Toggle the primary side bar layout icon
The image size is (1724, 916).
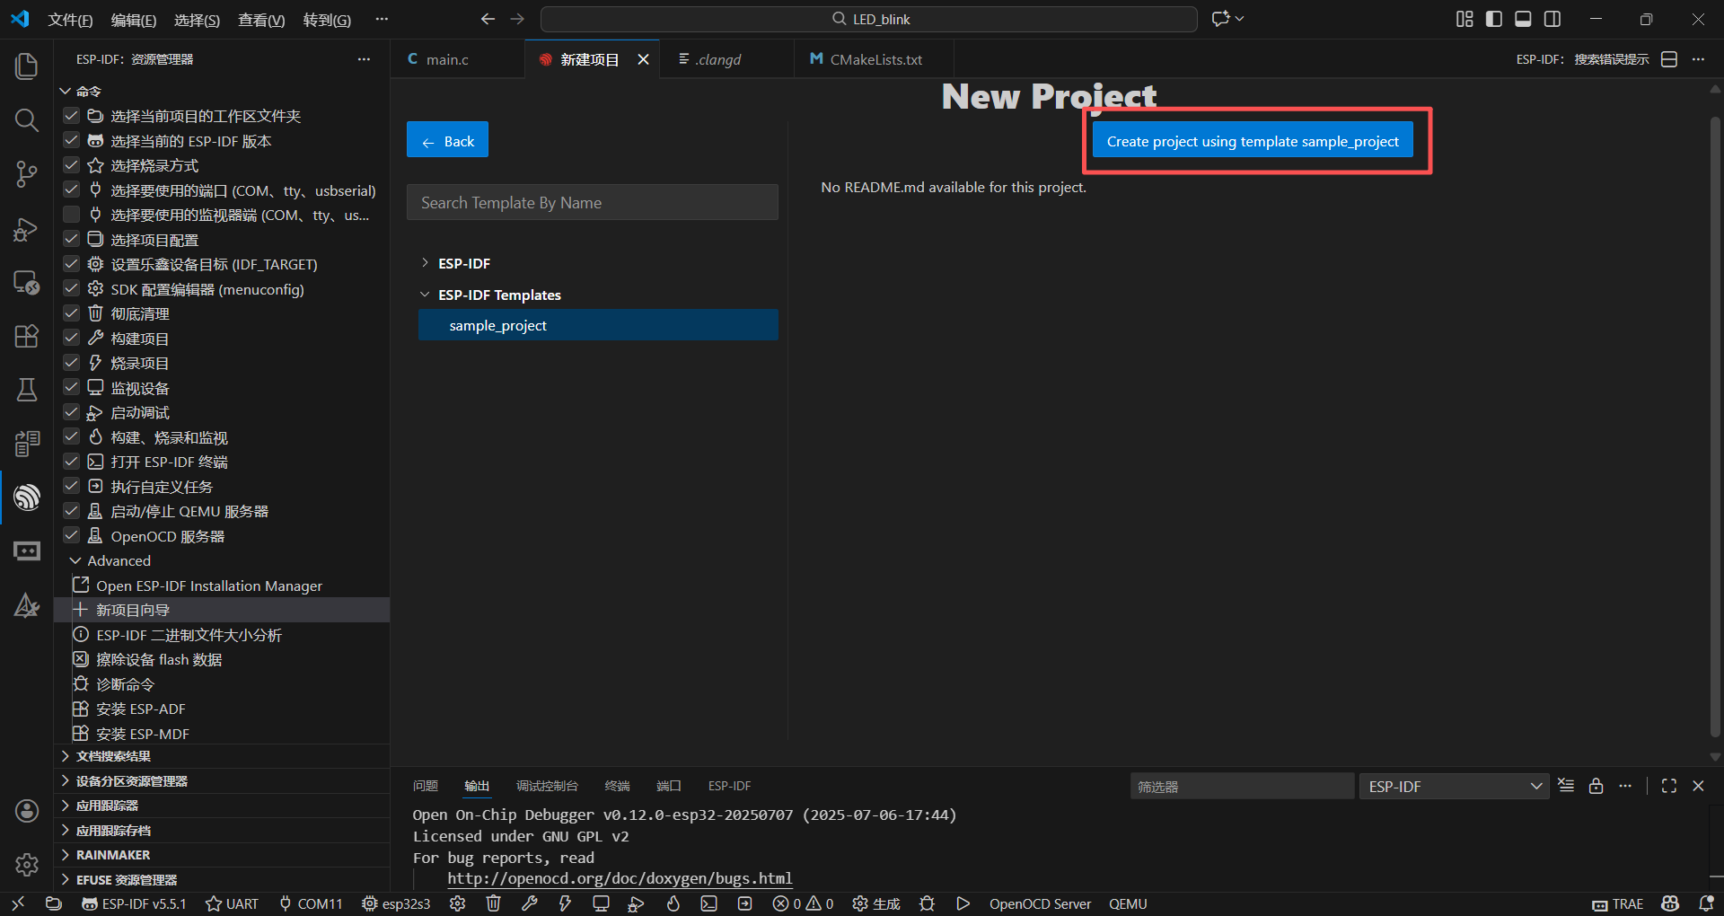pos(1494,19)
